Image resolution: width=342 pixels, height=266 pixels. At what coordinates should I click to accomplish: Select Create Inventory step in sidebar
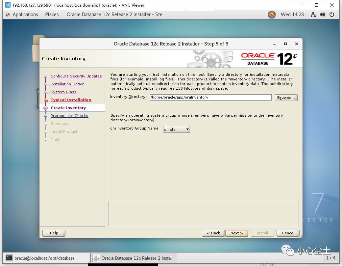[x=68, y=107]
